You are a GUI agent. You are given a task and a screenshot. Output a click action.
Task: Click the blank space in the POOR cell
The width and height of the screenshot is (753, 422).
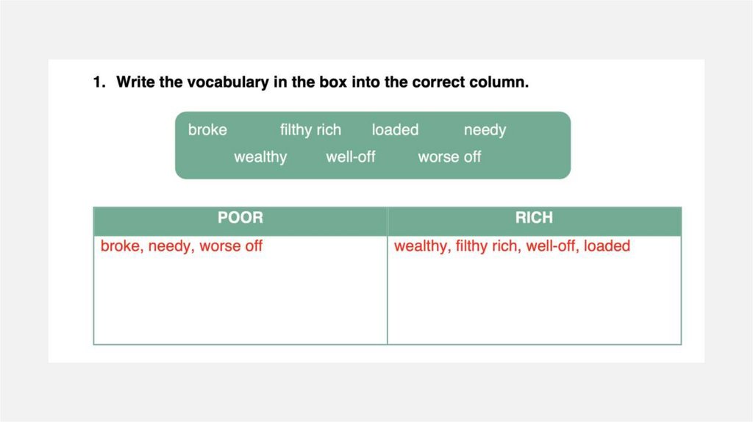pos(240,301)
